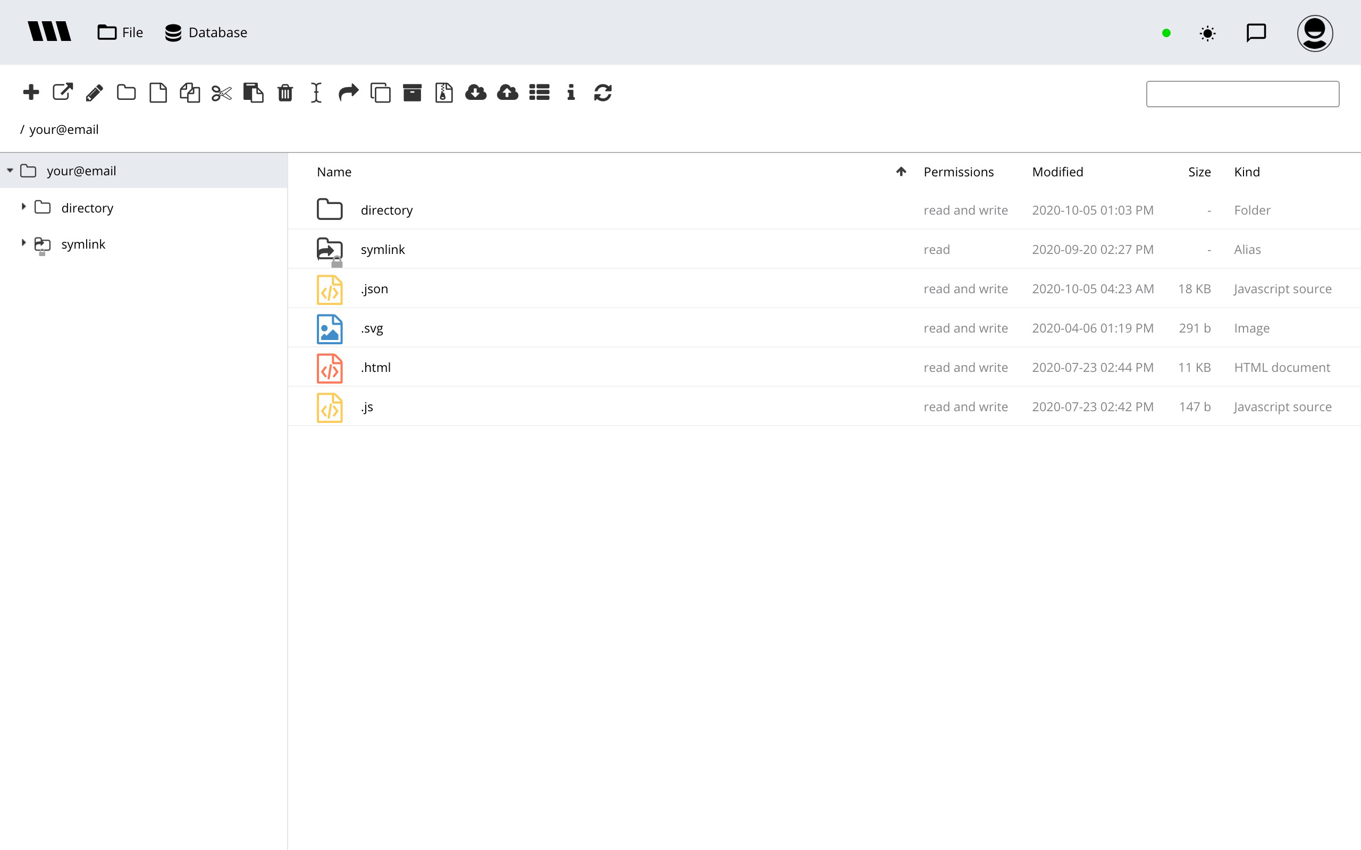Click the pencil edit icon

95,93
